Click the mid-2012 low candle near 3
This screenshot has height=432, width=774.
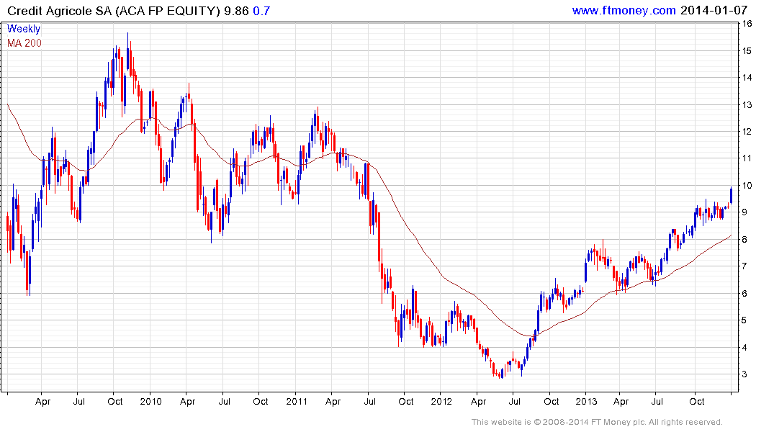(502, 373)
